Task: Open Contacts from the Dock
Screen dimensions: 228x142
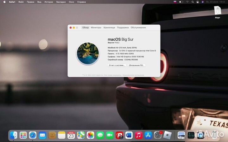Action: 52,135
